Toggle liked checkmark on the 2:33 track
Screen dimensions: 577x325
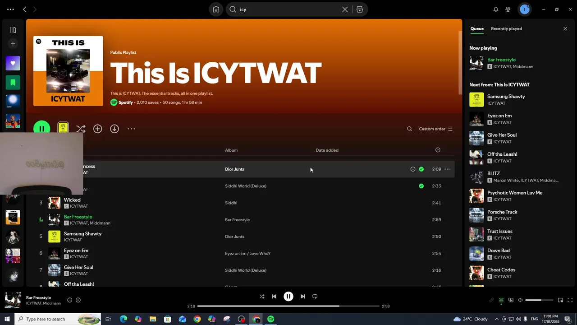pos(421,186)
